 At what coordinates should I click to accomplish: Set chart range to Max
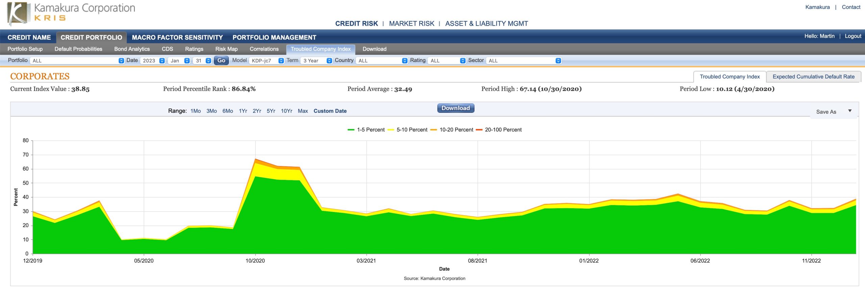[303, 111]
